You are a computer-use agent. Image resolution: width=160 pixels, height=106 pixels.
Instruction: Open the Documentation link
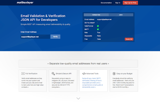tap(106, 3)
